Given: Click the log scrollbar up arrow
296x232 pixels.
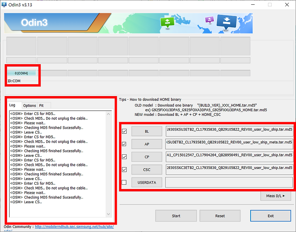Looking at the screenshot, I should (x=109, y=114).
